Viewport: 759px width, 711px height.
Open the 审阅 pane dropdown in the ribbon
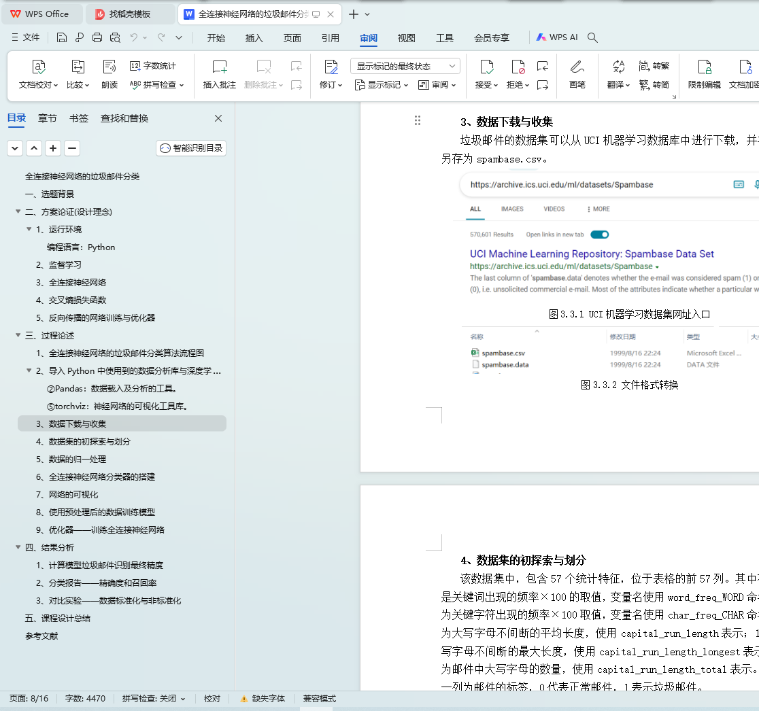437,85
